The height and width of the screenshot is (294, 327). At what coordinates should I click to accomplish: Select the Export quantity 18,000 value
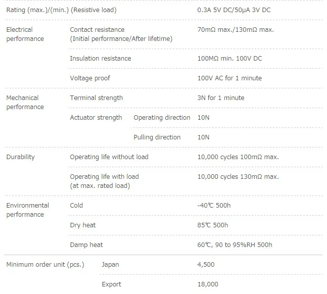[208, 284]
